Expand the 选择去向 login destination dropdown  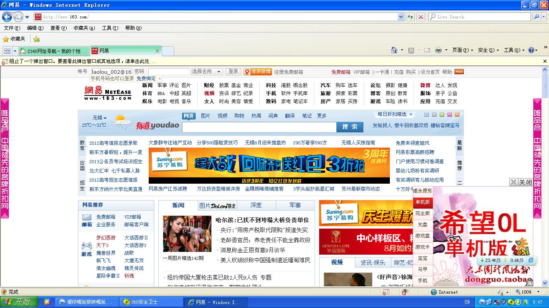207,71
